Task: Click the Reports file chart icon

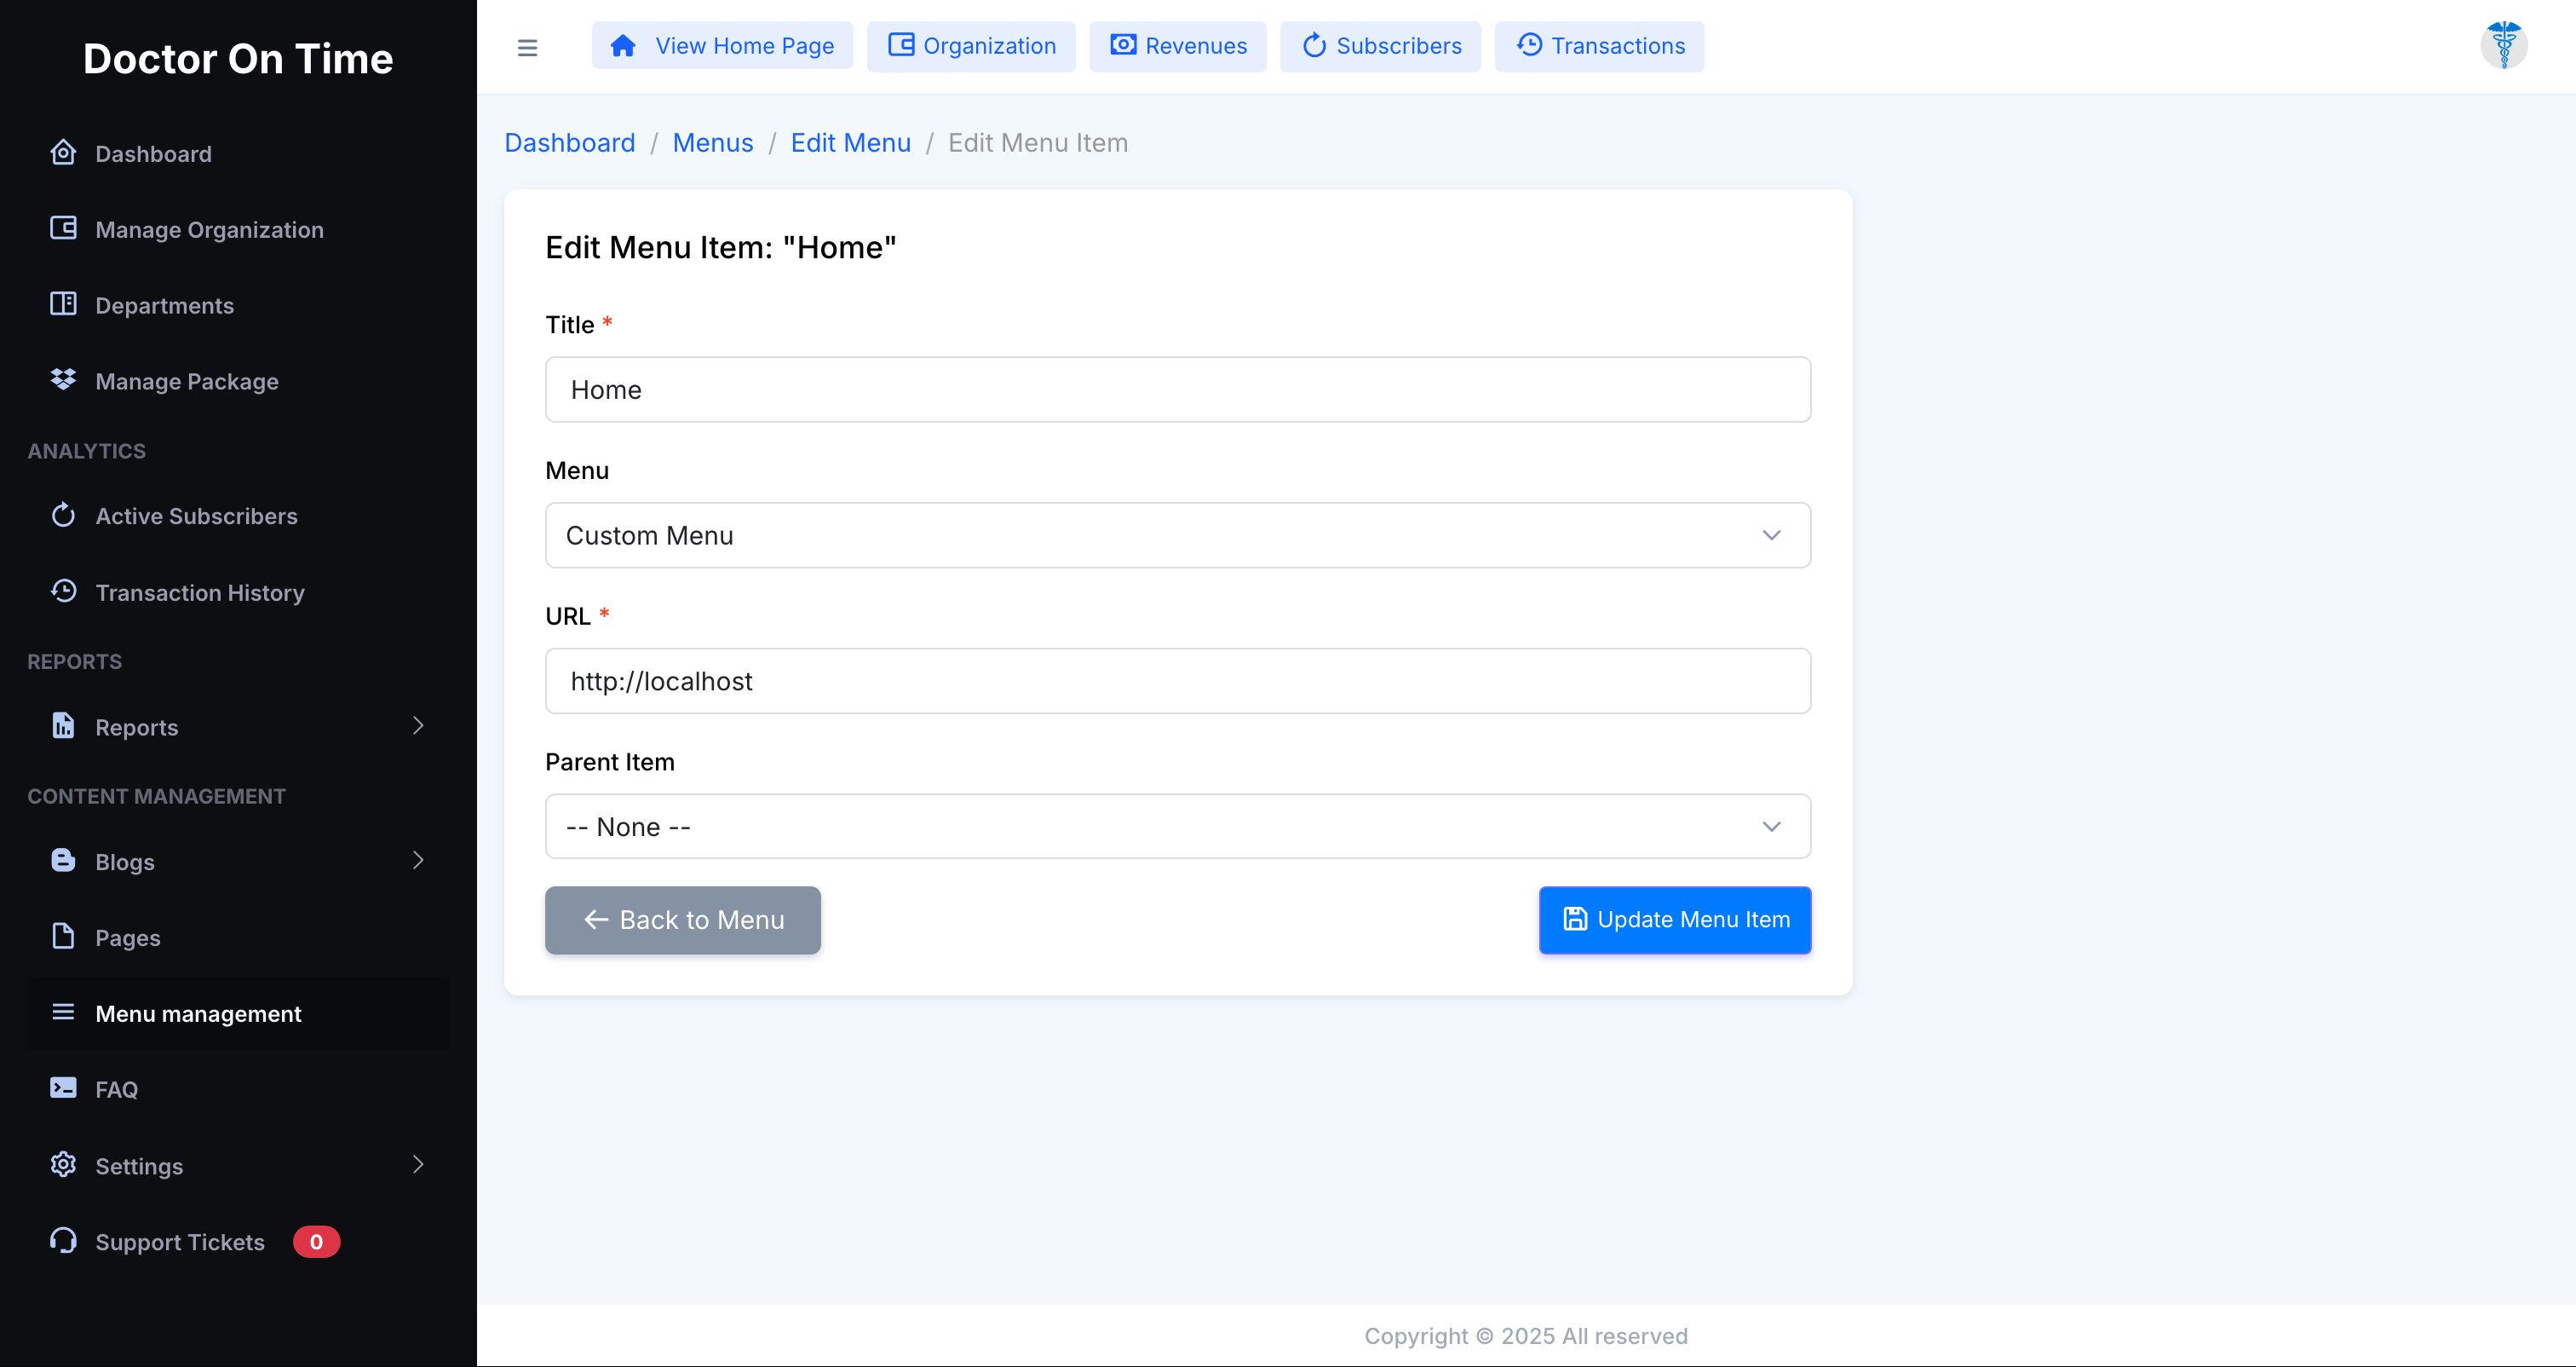Action: 63,725
